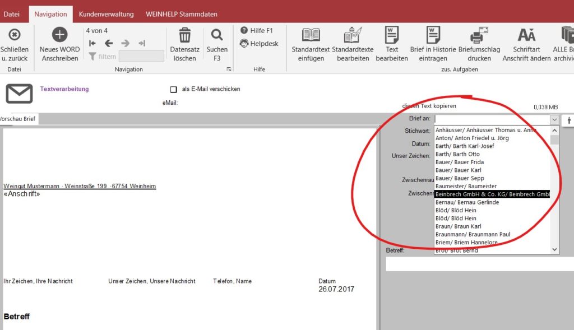This screenshot has width=574, height=330.
Task: Click Standardtext einfügen book icon
Action: [x=311, y=35]
